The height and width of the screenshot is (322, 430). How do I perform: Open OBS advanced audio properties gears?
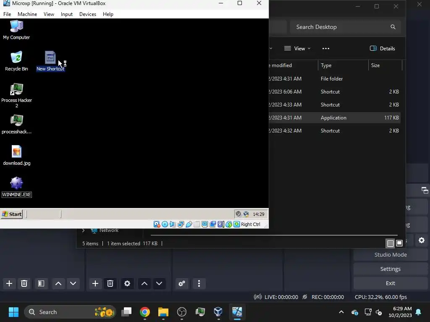click(x=182, y=283)
